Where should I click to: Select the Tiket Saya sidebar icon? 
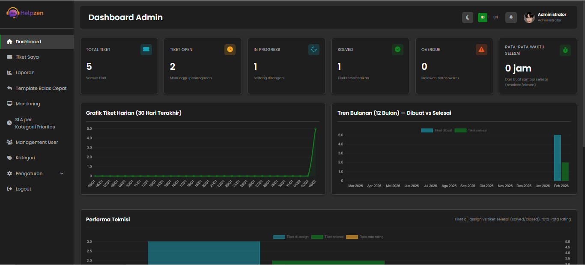9,57
